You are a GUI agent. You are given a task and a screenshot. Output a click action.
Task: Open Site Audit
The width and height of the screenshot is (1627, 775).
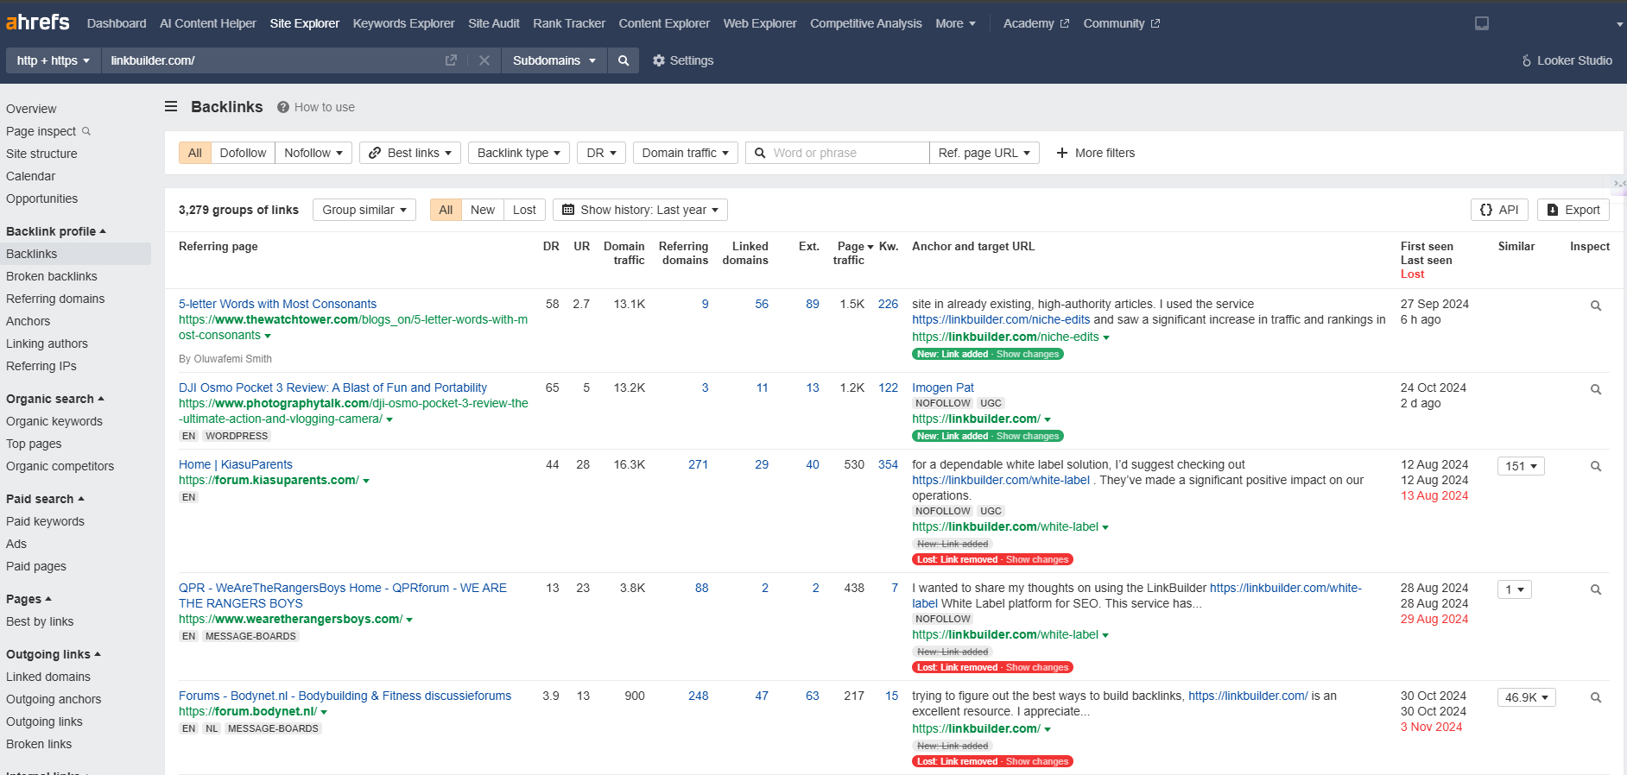pos(494,23)
